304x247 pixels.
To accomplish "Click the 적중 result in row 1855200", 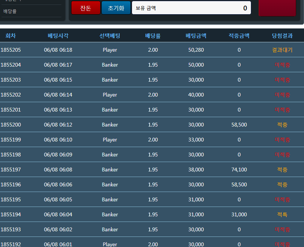I will click(282, 125).
